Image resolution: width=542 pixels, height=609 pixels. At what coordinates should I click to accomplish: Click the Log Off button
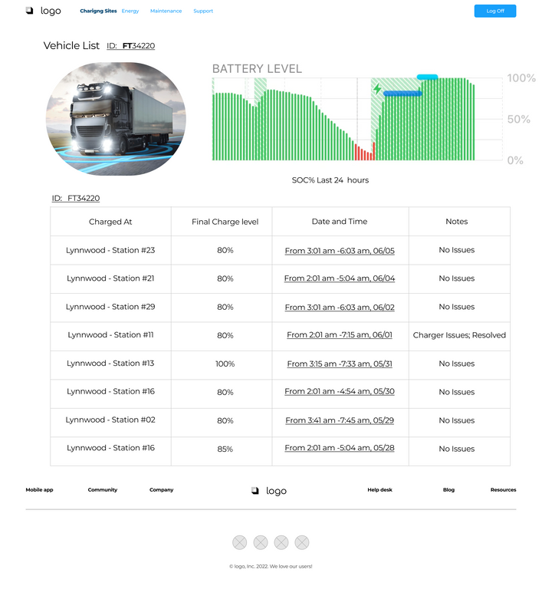495,11
